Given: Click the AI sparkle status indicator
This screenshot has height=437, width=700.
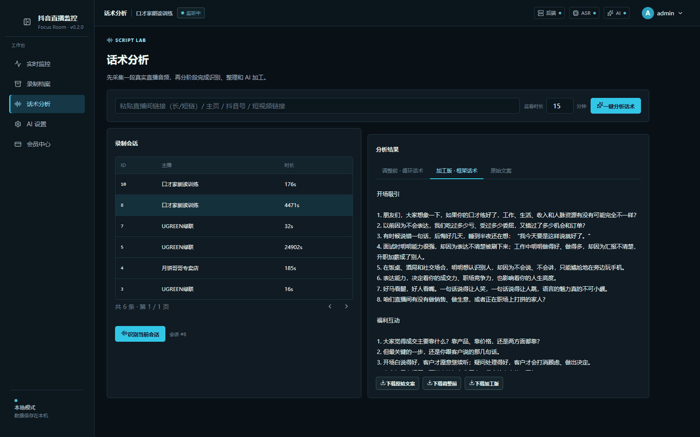Looking at the screenshot, I should click(x=616, y=13).
